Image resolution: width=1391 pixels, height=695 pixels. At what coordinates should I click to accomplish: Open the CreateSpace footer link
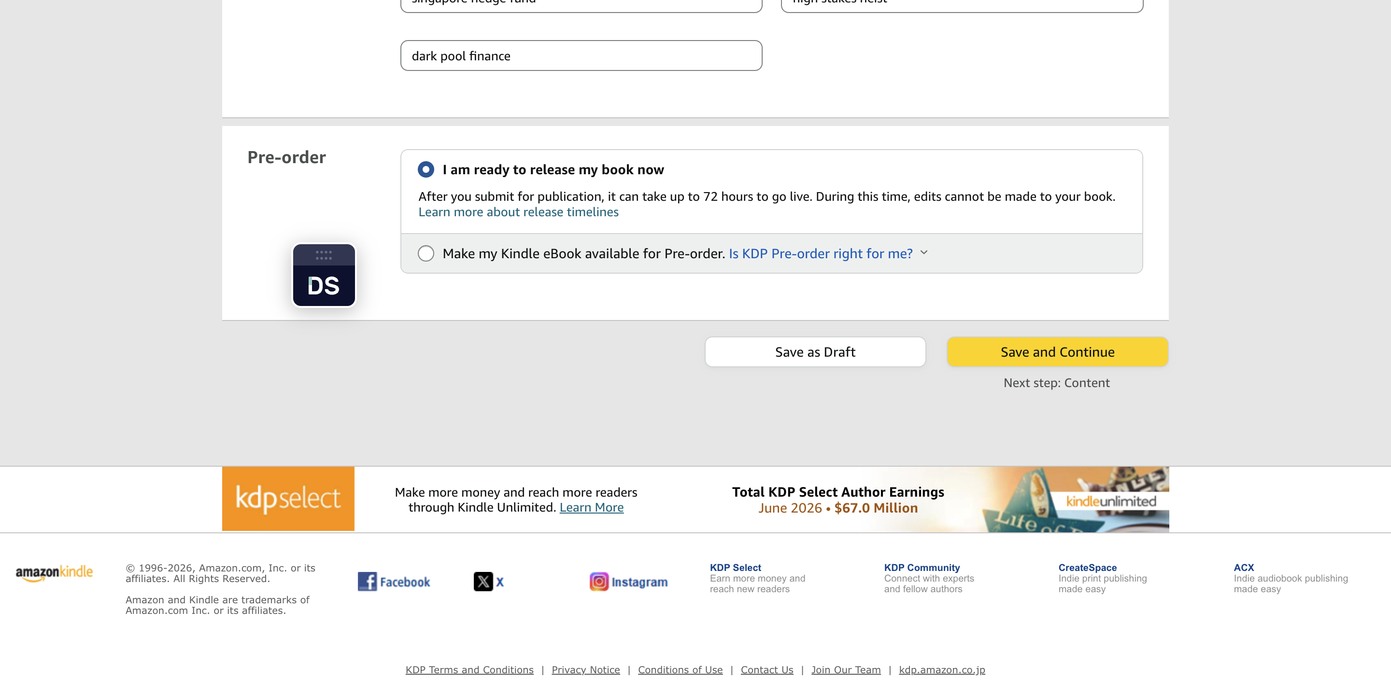1087,568
